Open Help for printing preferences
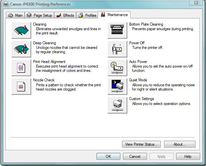206x166 pixels. tap(188, 156)
